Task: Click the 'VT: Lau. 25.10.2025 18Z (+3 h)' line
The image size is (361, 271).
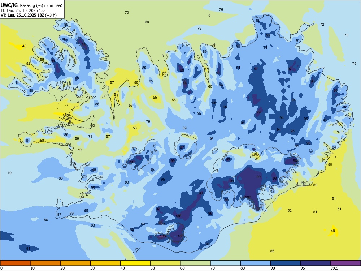Action: point(29,15)
